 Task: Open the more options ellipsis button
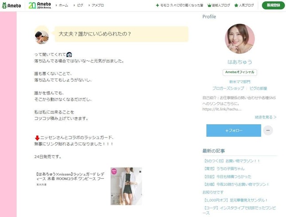point(268,130)
